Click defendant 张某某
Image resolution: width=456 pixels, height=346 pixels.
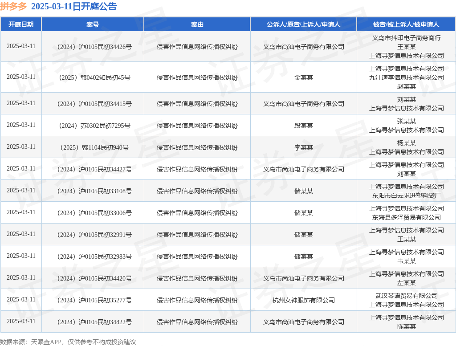tap(407, 121)
